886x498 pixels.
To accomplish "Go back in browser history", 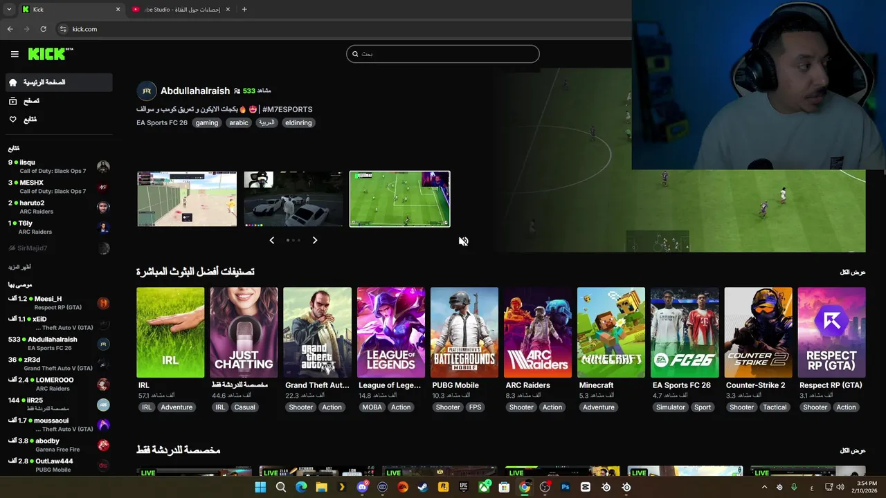I will point(10,29).
